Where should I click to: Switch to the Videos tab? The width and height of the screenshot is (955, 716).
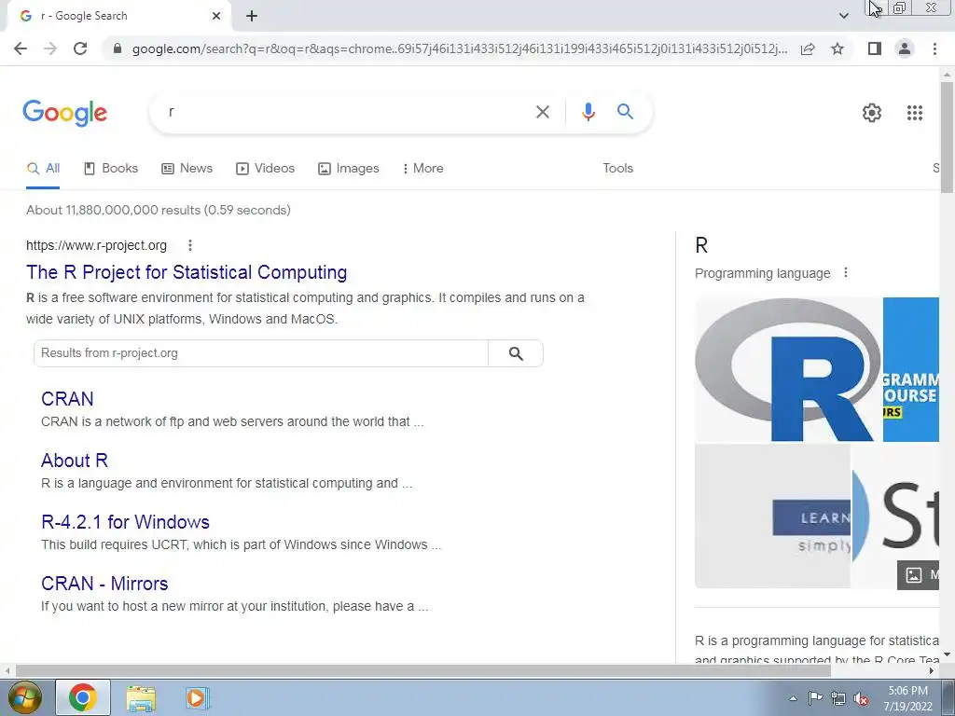tap(266, 169)
